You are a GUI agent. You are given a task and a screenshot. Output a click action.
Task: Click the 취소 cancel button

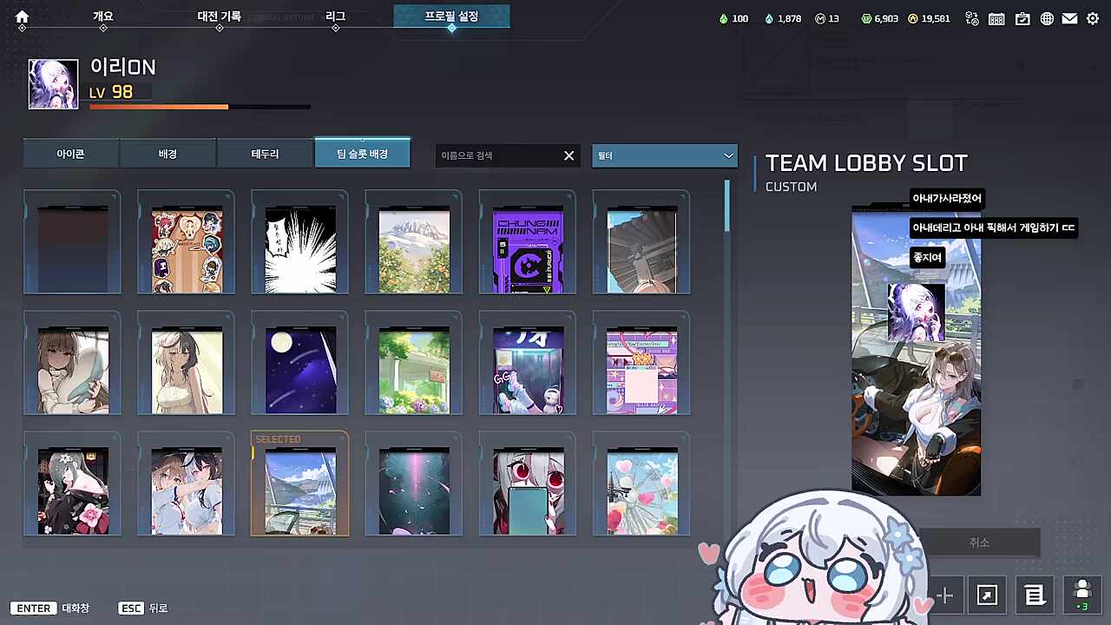tap(979, 543)
